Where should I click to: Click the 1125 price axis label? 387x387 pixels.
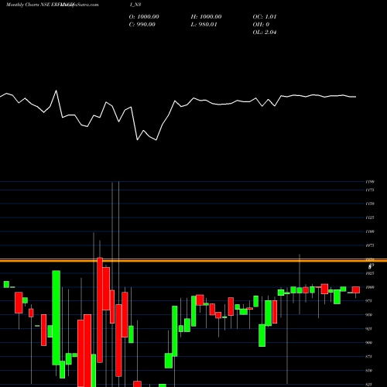pyautogui.click(x=370, y=217)
